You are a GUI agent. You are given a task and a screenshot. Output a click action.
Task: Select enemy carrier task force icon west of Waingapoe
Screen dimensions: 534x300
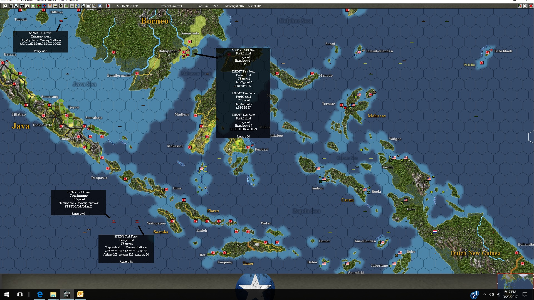pos(137,221)
